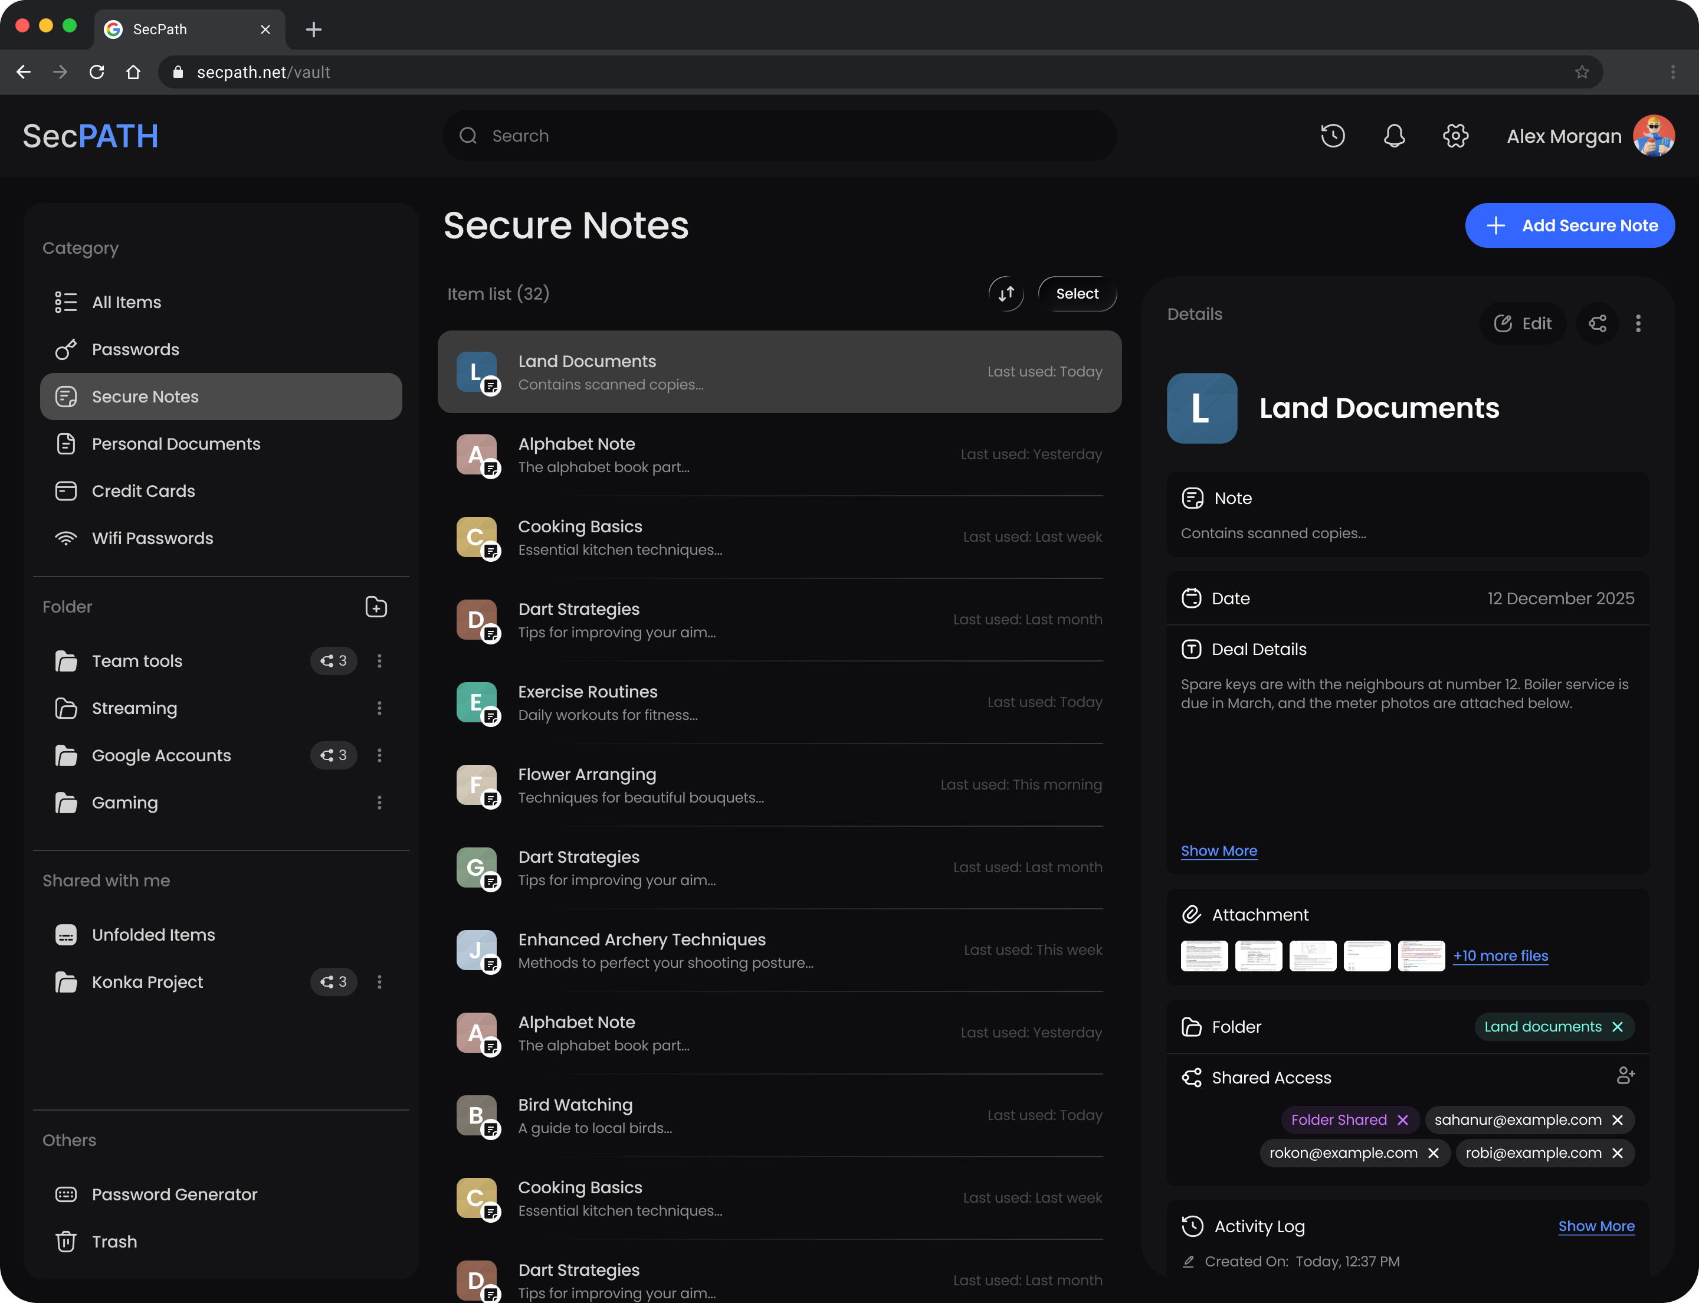The height and width of the screenshot is (1303, 1699).
Task: Open Streaming folder options menu
Action: (379, 708)
